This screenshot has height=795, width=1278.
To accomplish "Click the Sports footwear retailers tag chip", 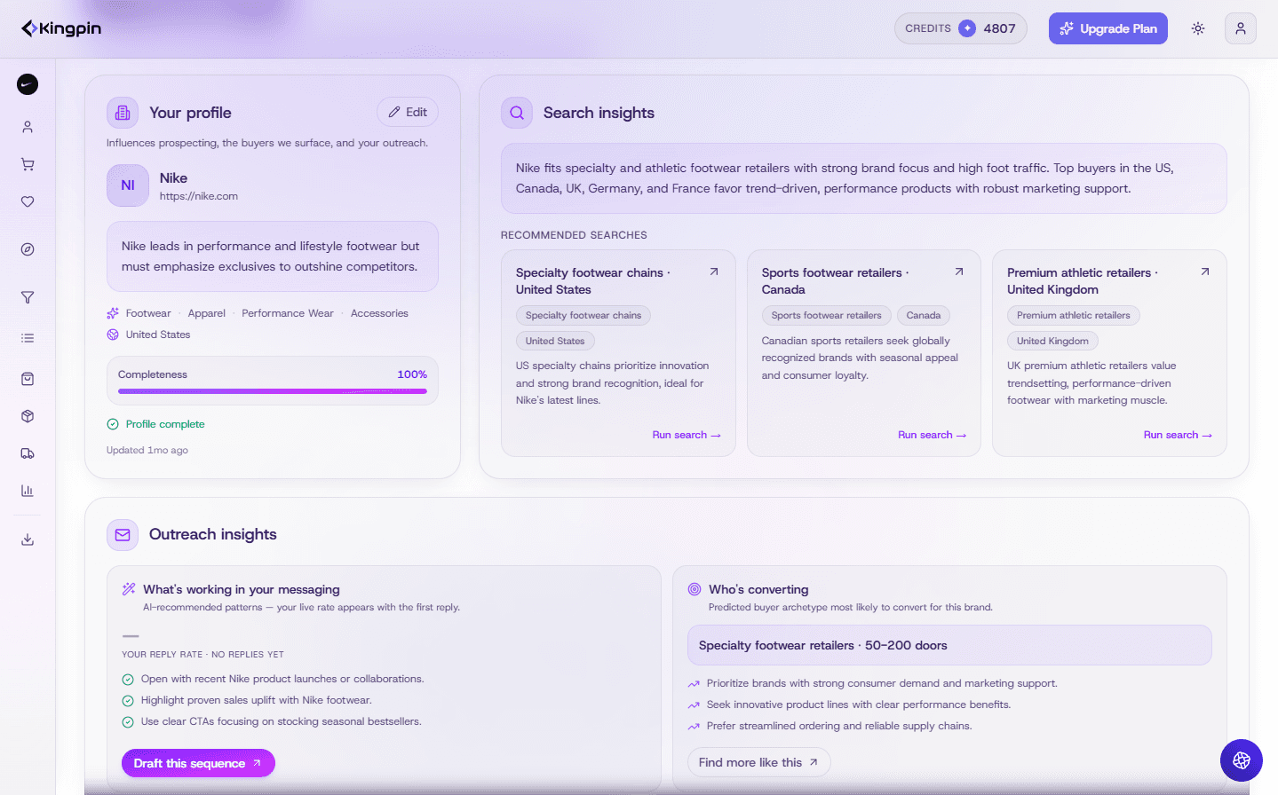I will (x=827, y=315).
